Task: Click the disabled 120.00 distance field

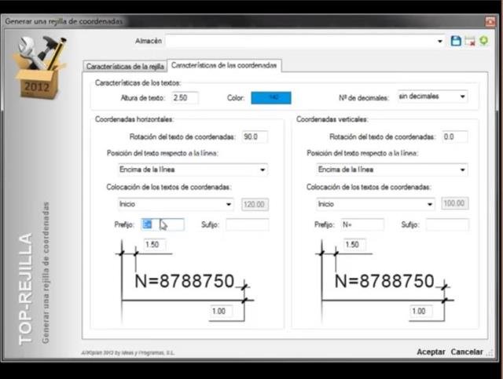Action: [255, 204]
